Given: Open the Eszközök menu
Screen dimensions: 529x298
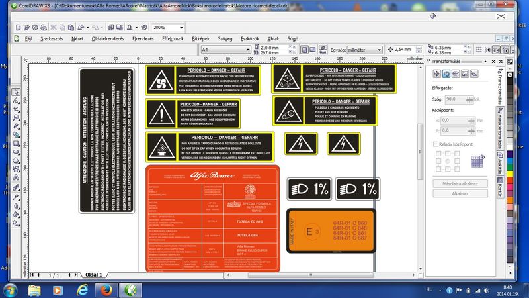Looking at the screenshot, I should 250,39.
